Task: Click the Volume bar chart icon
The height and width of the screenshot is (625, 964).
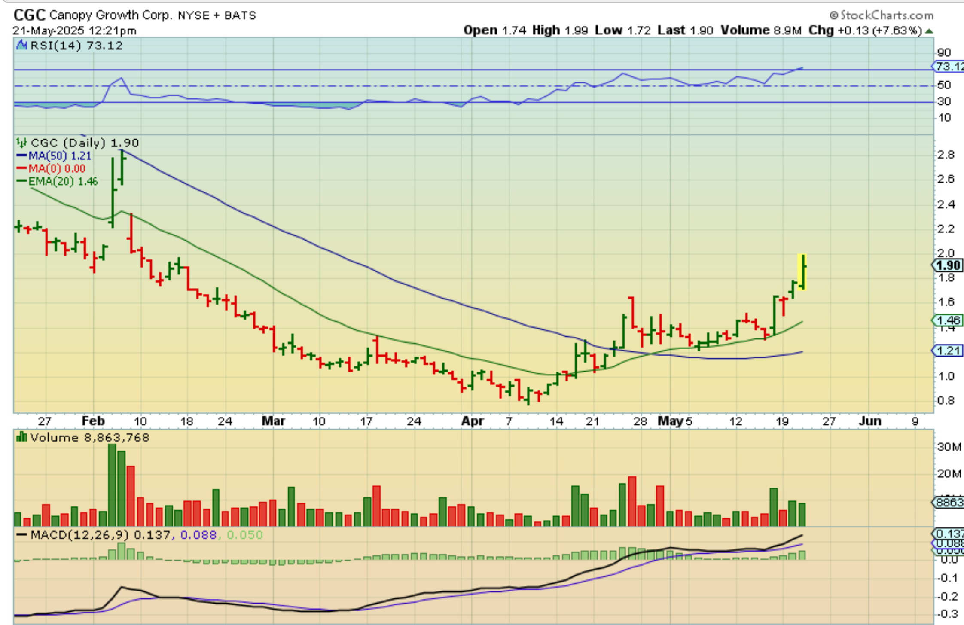Action: point(21,437)
